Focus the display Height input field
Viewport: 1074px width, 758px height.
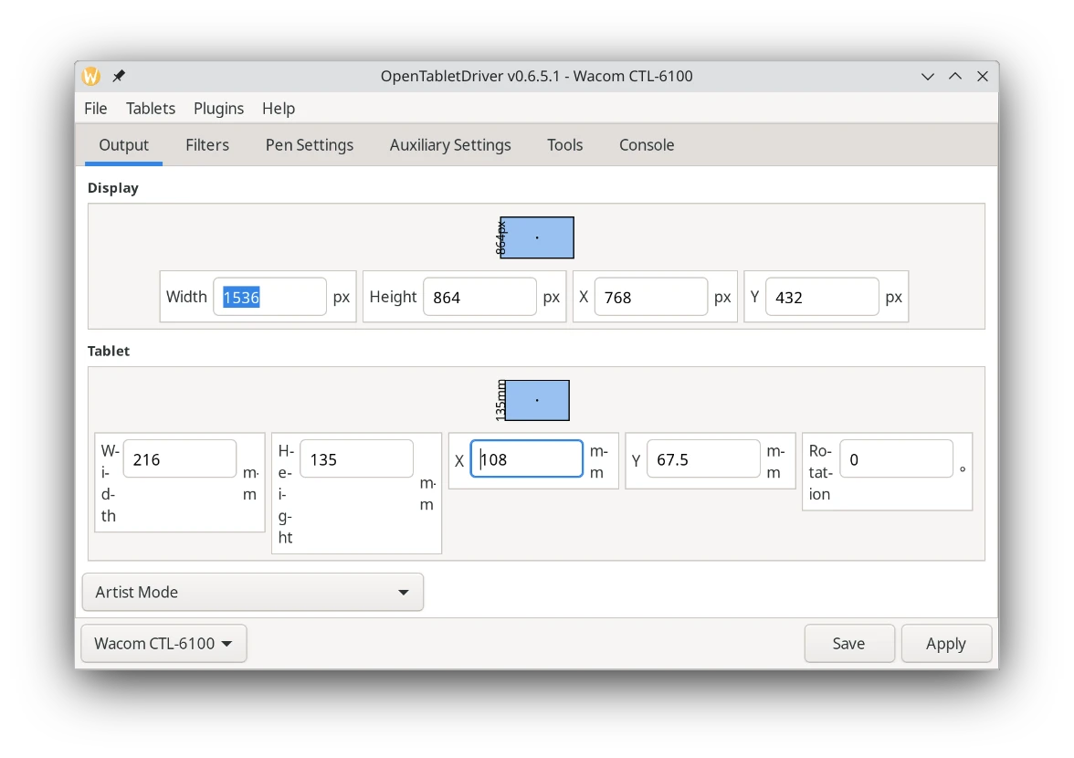[x=479, y=298]
